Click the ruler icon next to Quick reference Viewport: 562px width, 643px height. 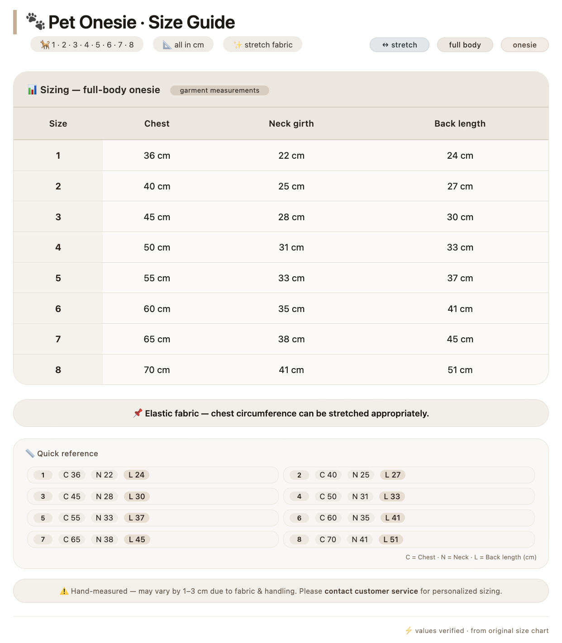point(30,453)
